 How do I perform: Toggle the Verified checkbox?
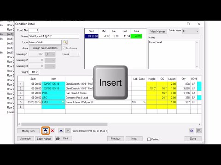coord(149,139)
